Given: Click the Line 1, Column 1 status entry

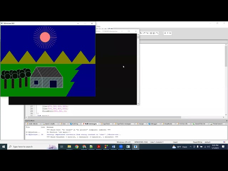Looking at the screenshot, I should [x=157, y=142].
